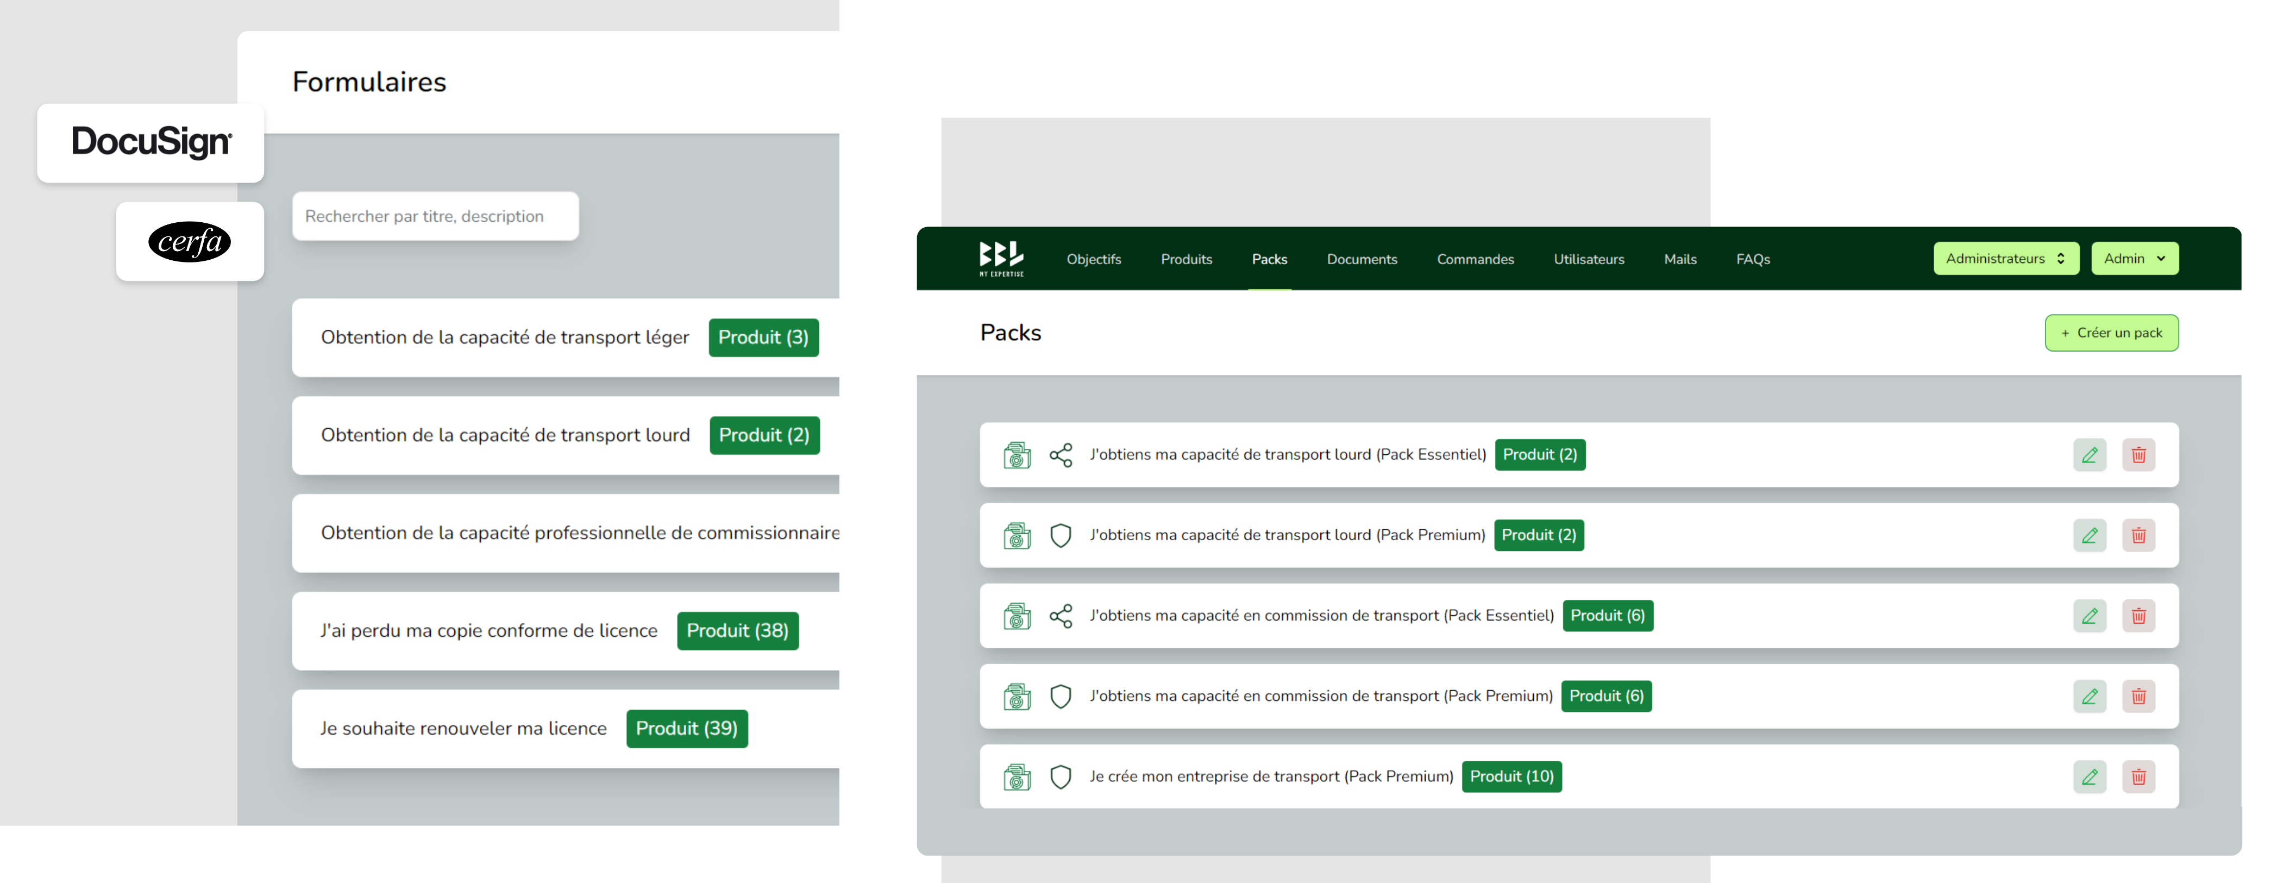The image size is (2277, 883).
Task: Click Produit (2) badge on lourd Pack Premium
Action: [x=1538, y=535]
